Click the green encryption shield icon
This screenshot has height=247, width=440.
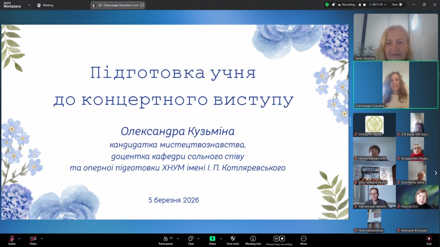point(327,5)
